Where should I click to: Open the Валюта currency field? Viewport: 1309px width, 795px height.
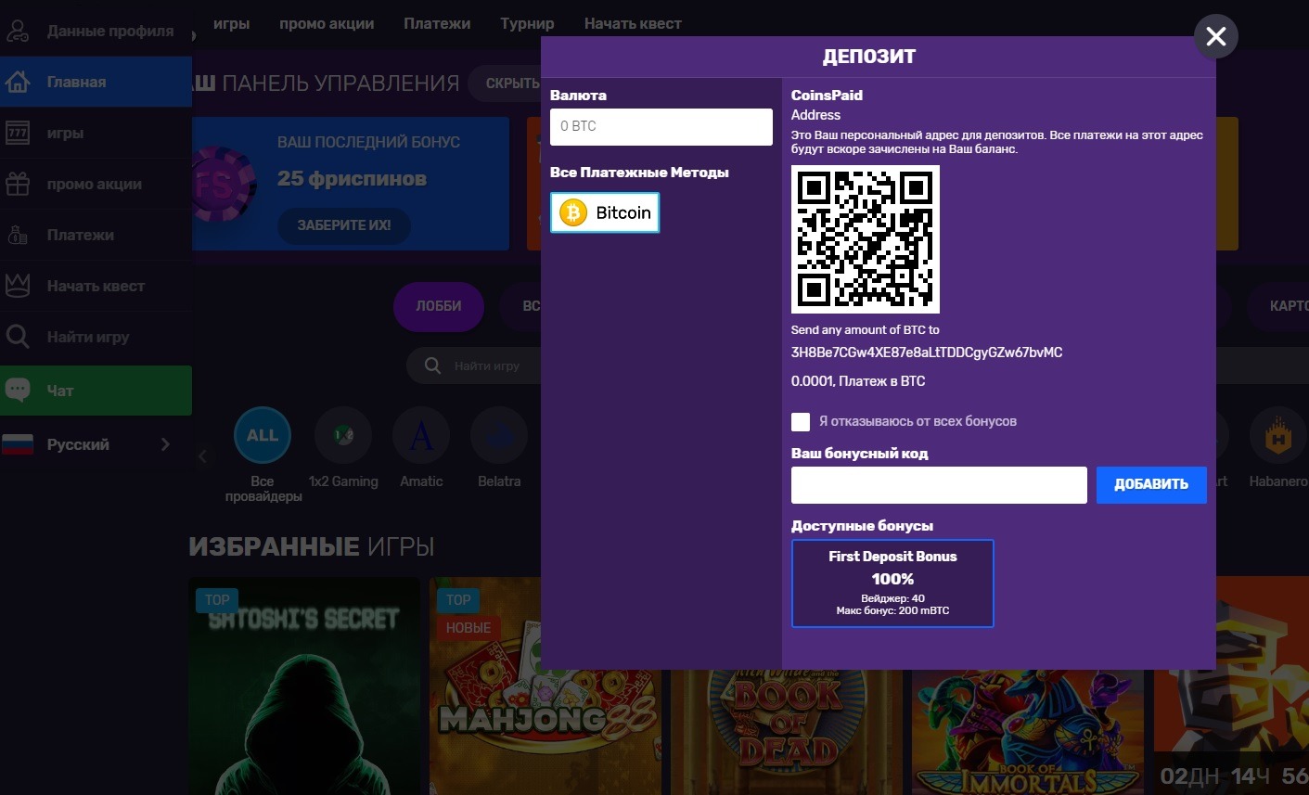click(661, 127)
